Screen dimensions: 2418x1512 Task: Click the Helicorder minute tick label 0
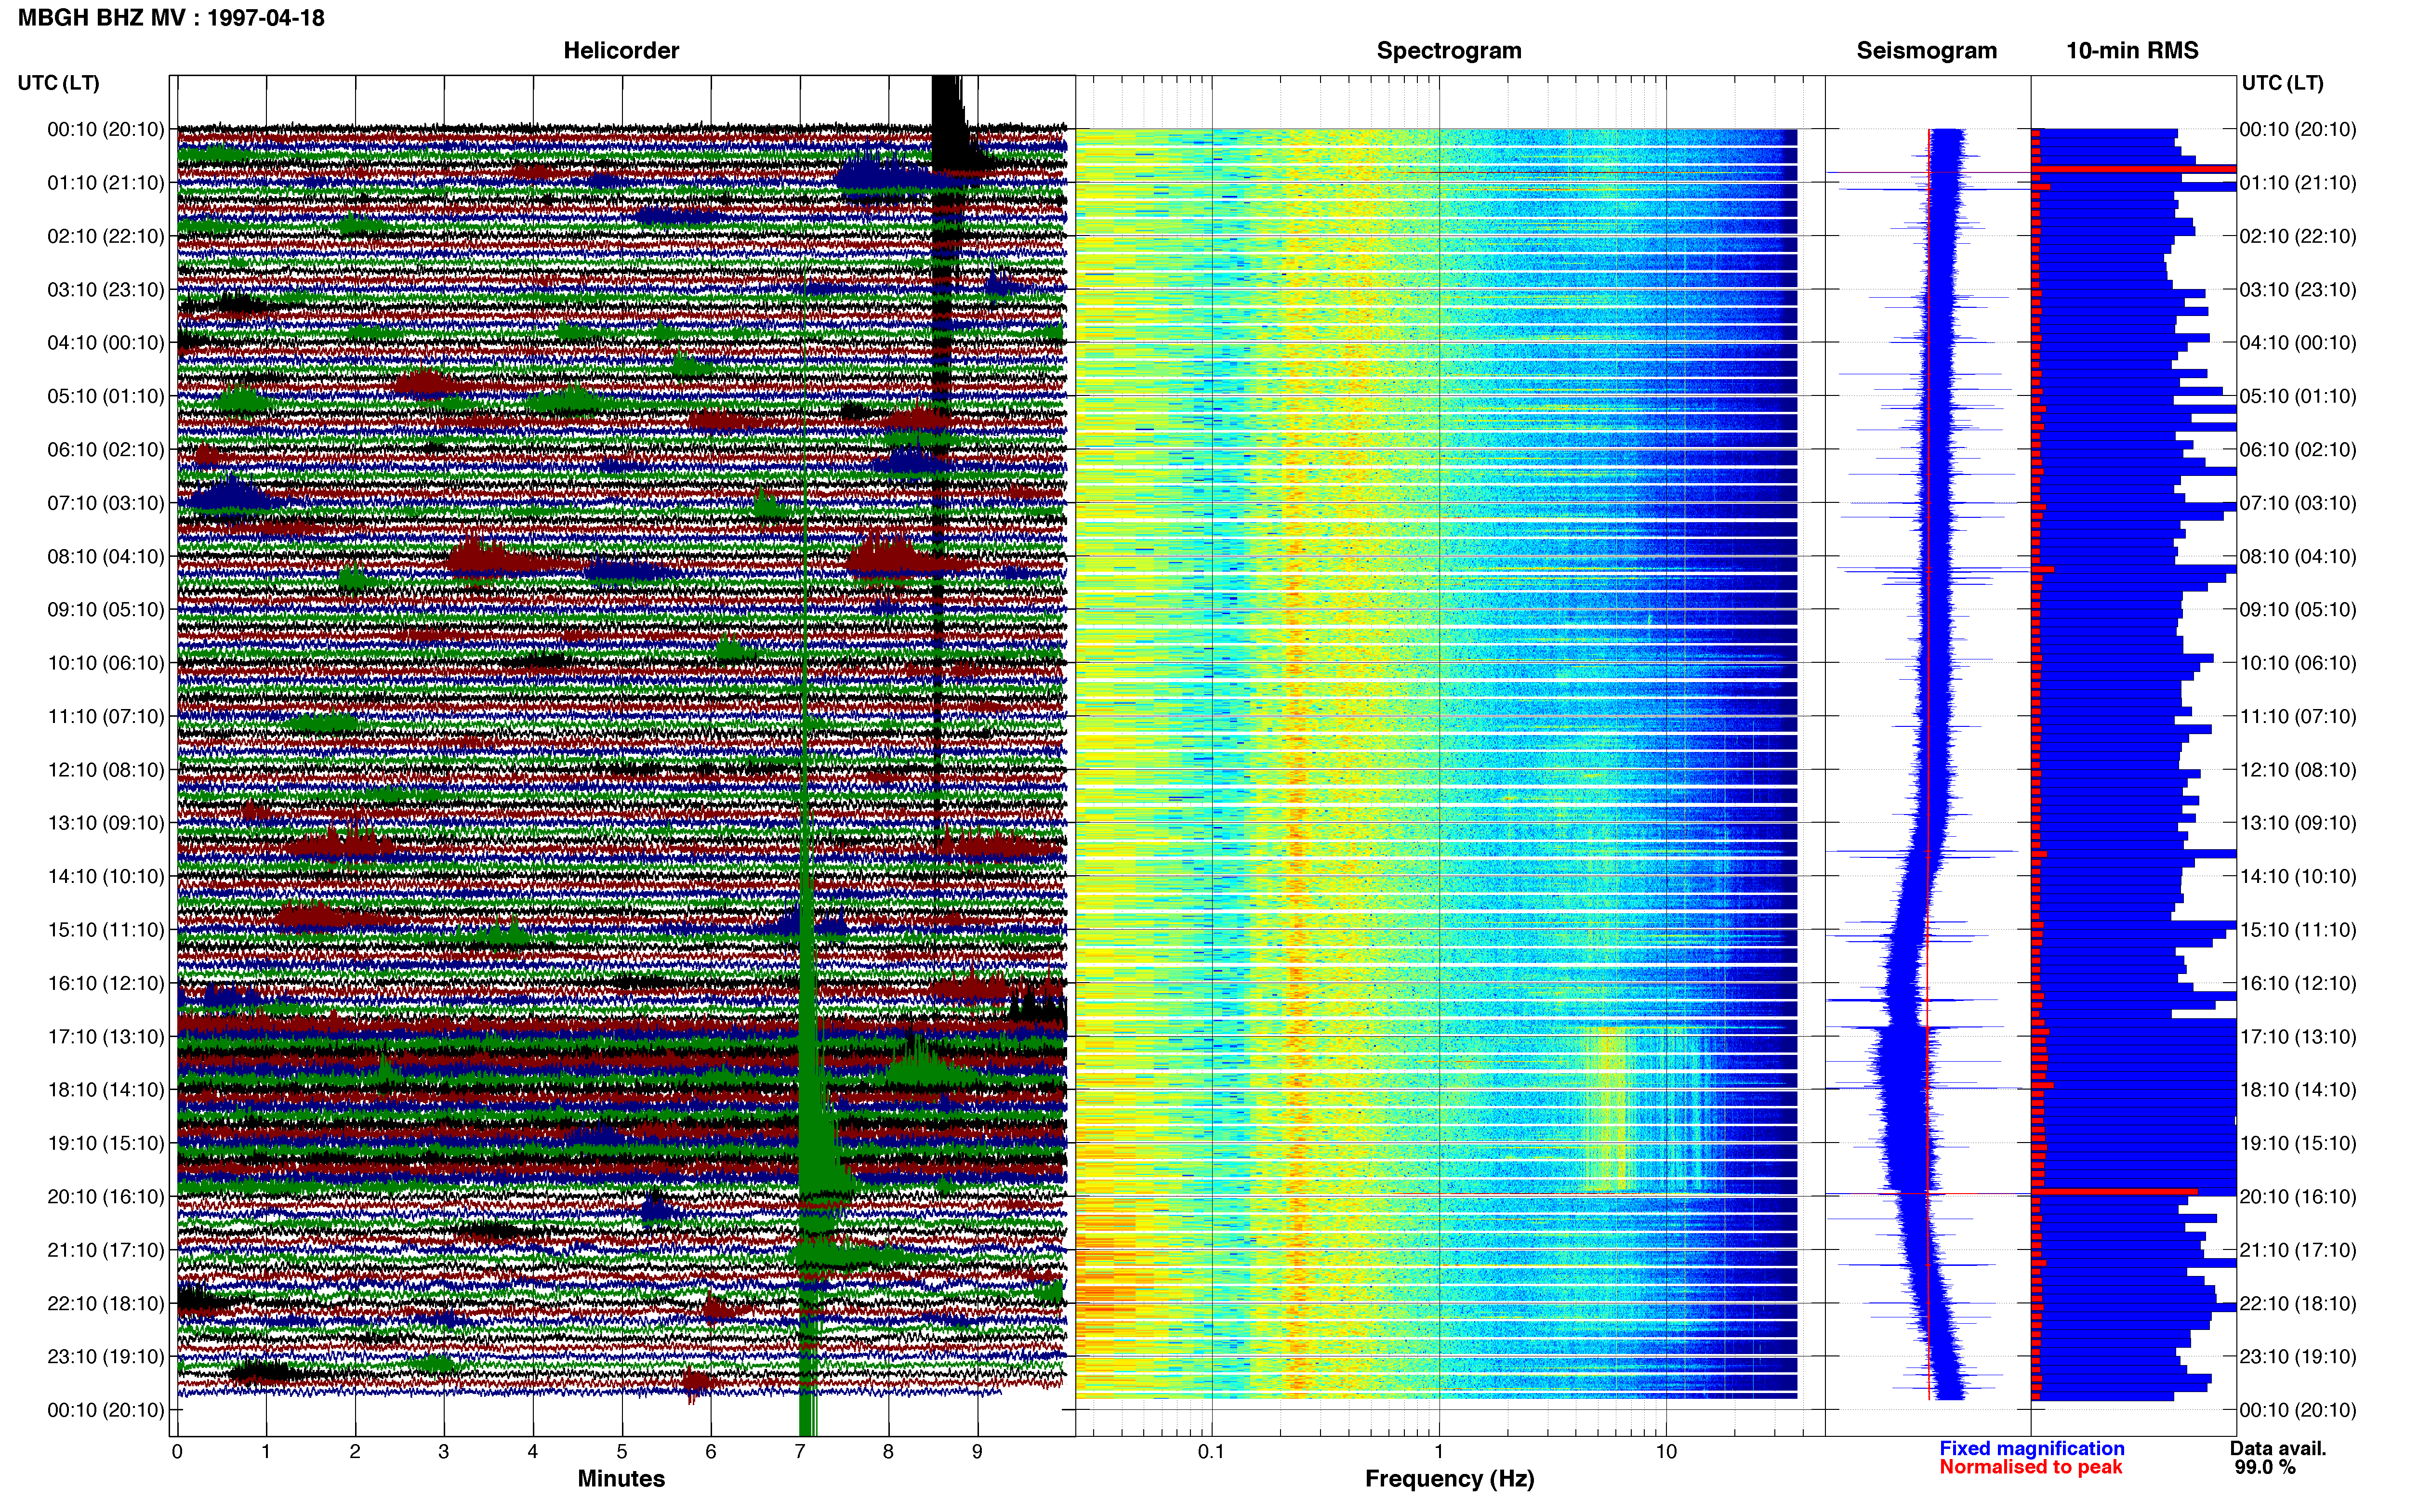pos(177,1452)
